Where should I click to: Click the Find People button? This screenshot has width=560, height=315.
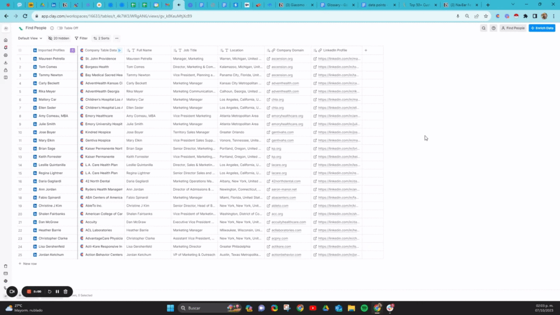click(x=513, y=28)
